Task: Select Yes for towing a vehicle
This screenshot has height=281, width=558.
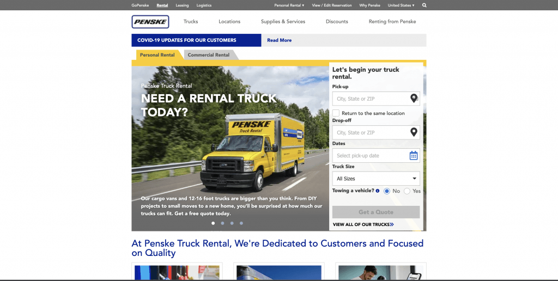Action: (x=407, y=191)
